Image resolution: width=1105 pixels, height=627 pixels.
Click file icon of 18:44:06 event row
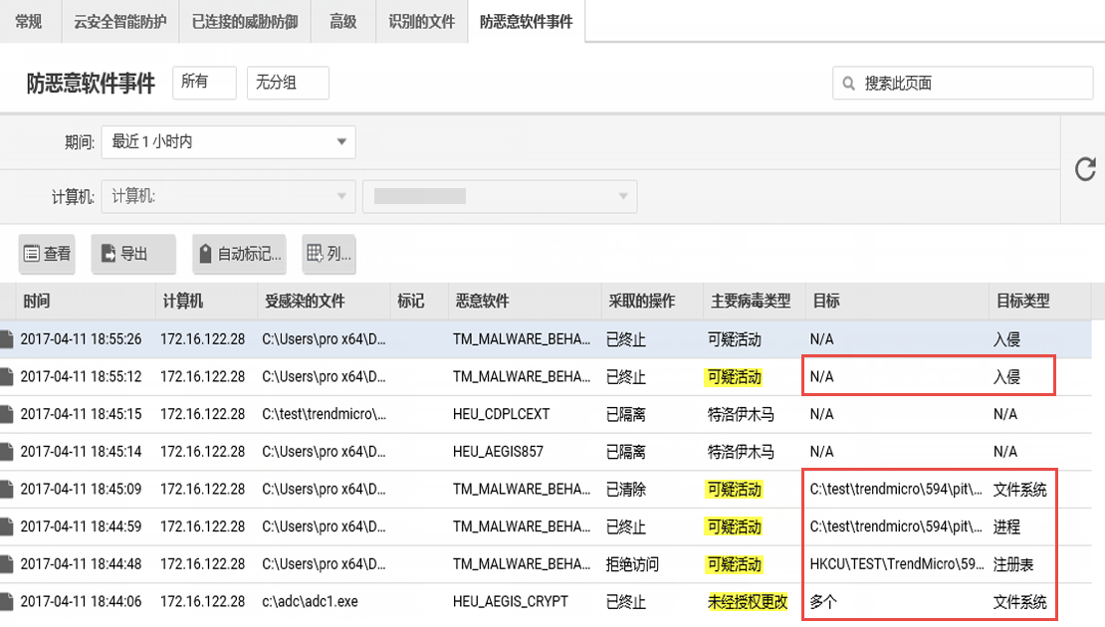coord(7,601)
